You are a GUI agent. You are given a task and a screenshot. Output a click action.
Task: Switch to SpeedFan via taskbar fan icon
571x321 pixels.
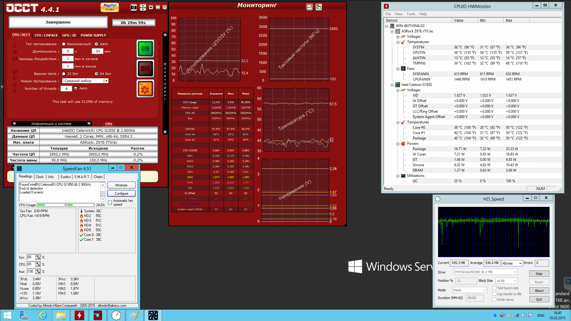click(x=153, y=315)
